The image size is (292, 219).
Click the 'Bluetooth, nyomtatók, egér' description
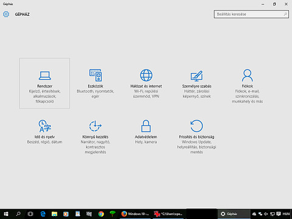click(96, 94)
